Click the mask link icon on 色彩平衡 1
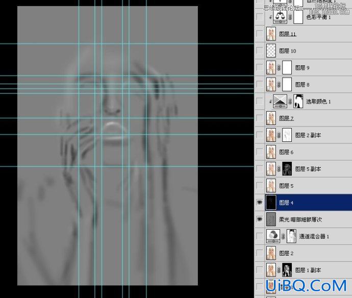Screen dimensions: 352x298 290,17
